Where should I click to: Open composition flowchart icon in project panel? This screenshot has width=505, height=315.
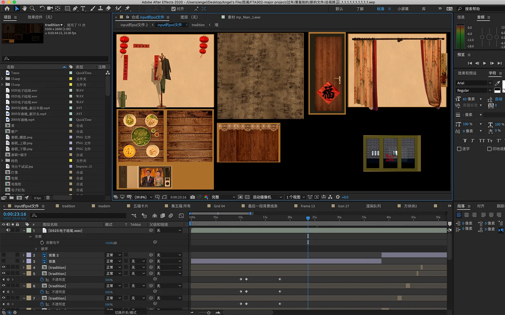pyautogui.click(x=108, y=73)
